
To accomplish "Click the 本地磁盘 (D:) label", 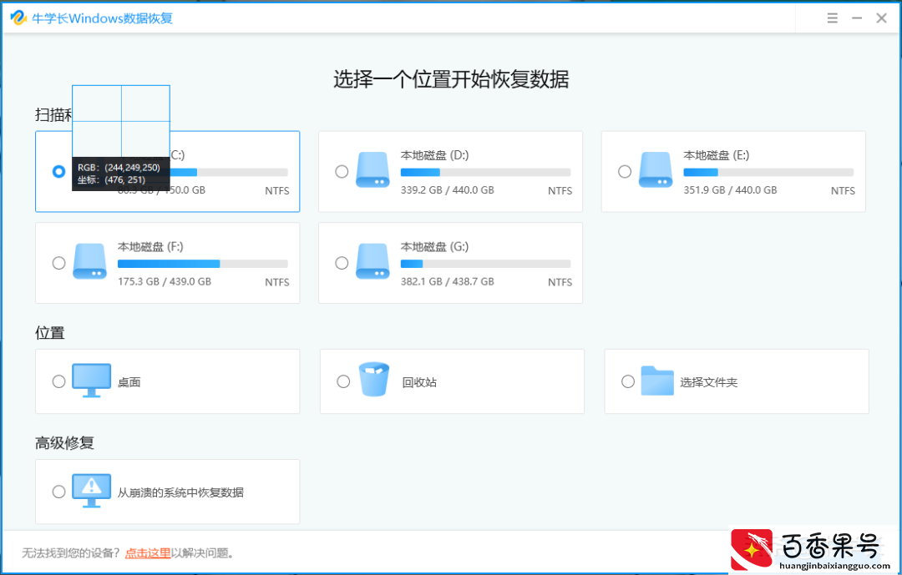I will (x=435, y=155).
